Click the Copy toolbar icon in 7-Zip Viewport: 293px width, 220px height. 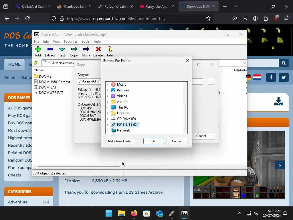(74, 52)
